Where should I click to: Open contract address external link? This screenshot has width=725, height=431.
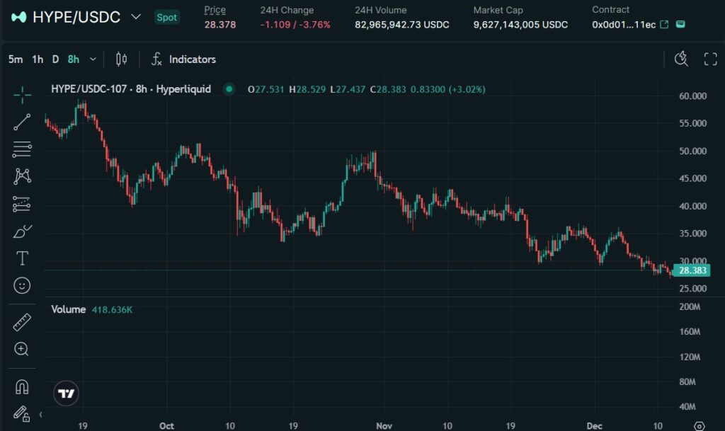pyautogui.click(x=664, y=25)
